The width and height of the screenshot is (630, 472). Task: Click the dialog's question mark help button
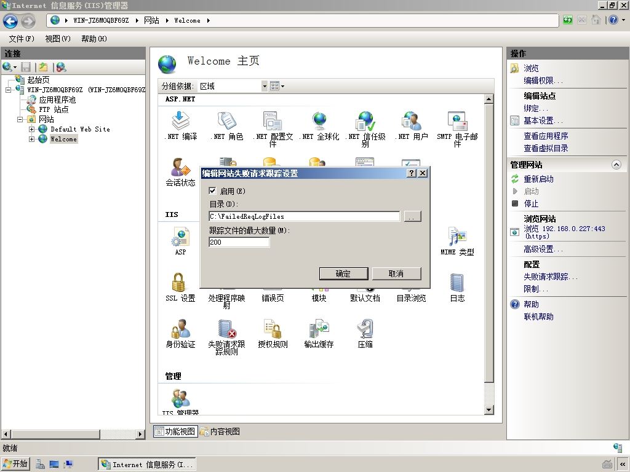point(412,173)
